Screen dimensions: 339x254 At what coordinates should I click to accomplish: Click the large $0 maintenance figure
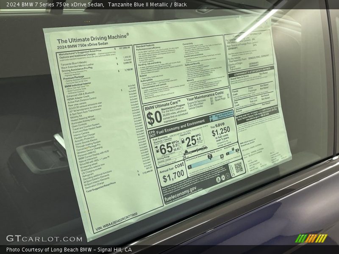point(154,119)
